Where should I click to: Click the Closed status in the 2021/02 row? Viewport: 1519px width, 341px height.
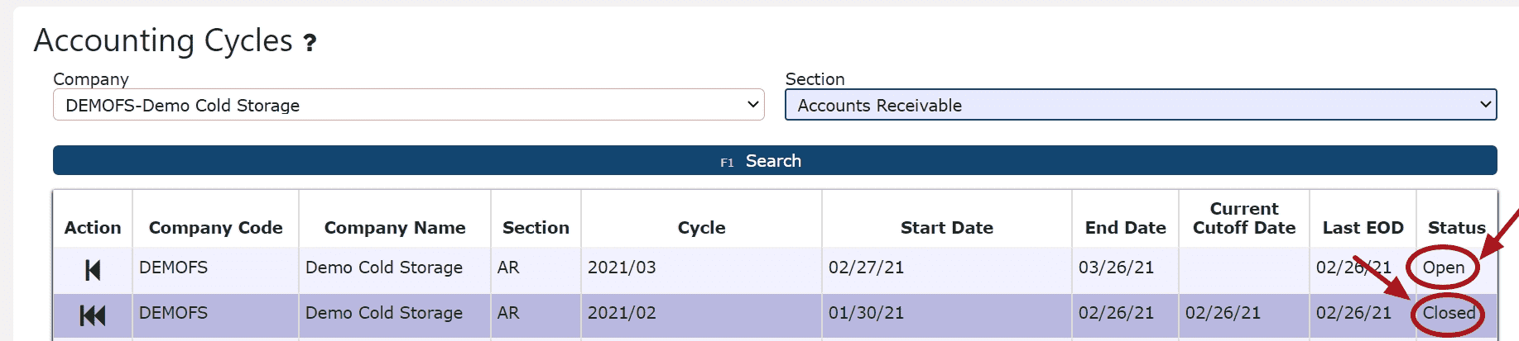point(1449,313)
